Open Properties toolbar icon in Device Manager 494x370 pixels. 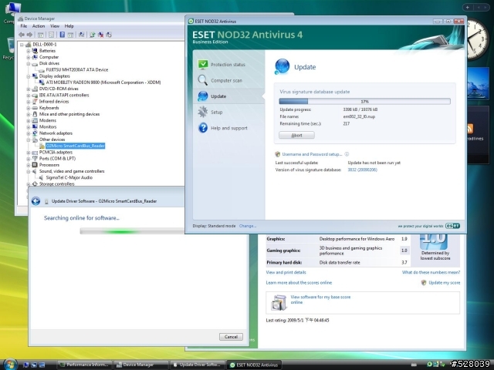52,35
